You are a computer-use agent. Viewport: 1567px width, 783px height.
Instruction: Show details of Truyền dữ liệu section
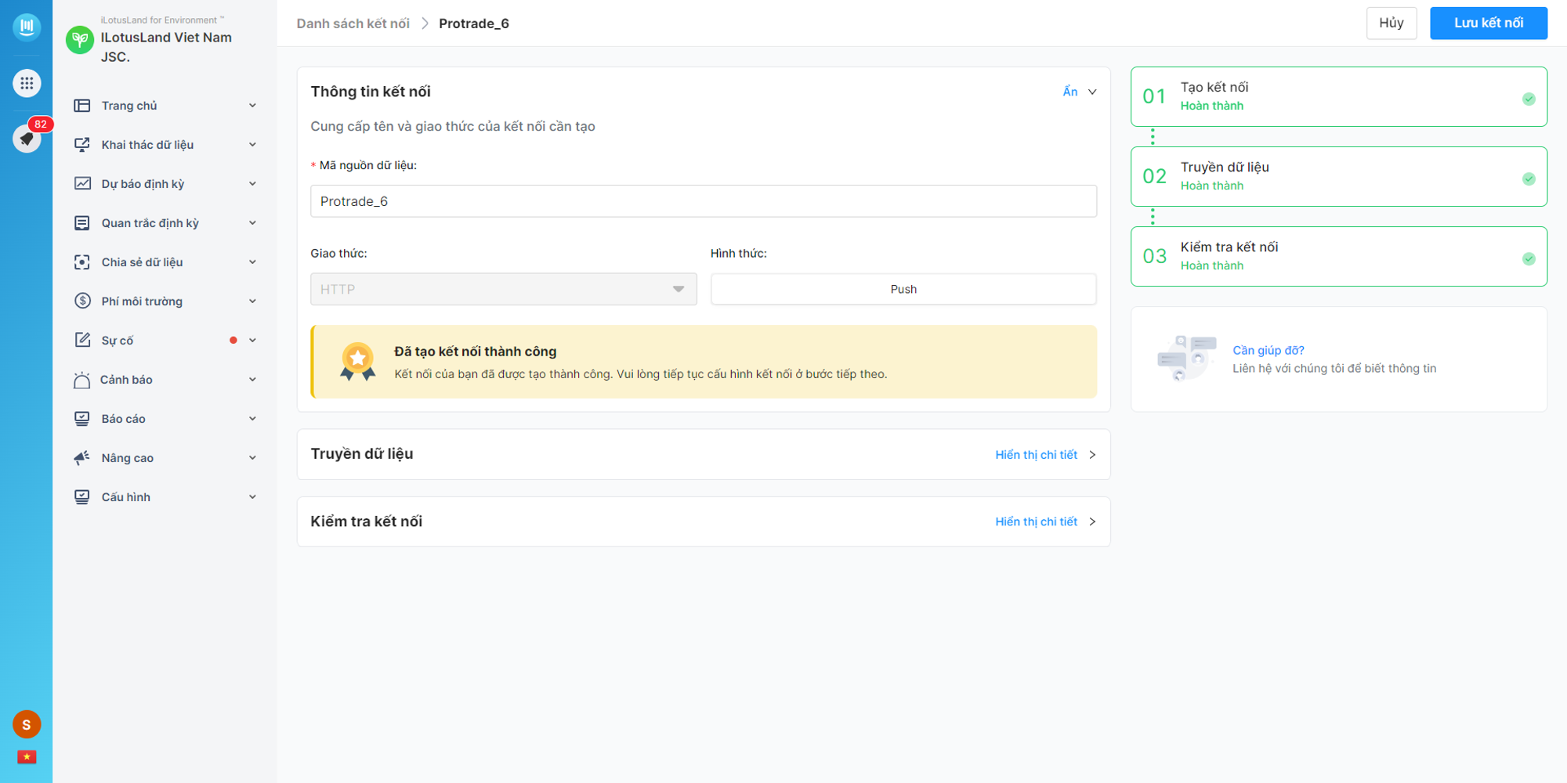coord(1045,454)
